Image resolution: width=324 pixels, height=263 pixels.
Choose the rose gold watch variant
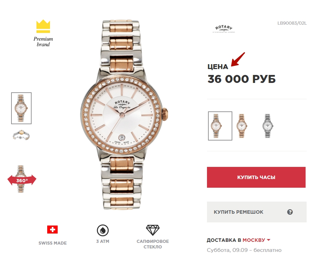point(242,126)
